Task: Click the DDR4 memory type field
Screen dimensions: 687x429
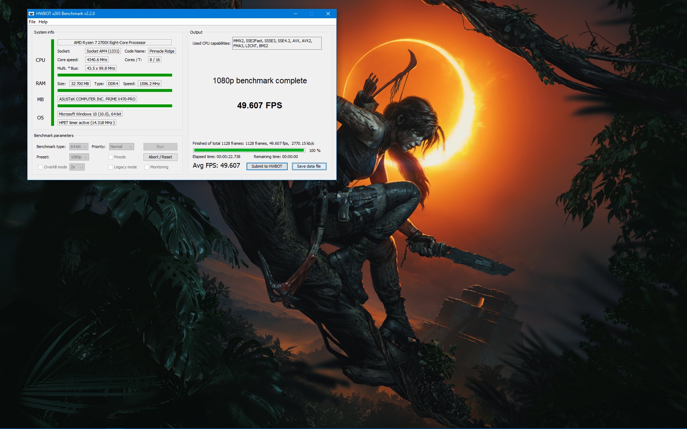Action: (x=113, y=84)
